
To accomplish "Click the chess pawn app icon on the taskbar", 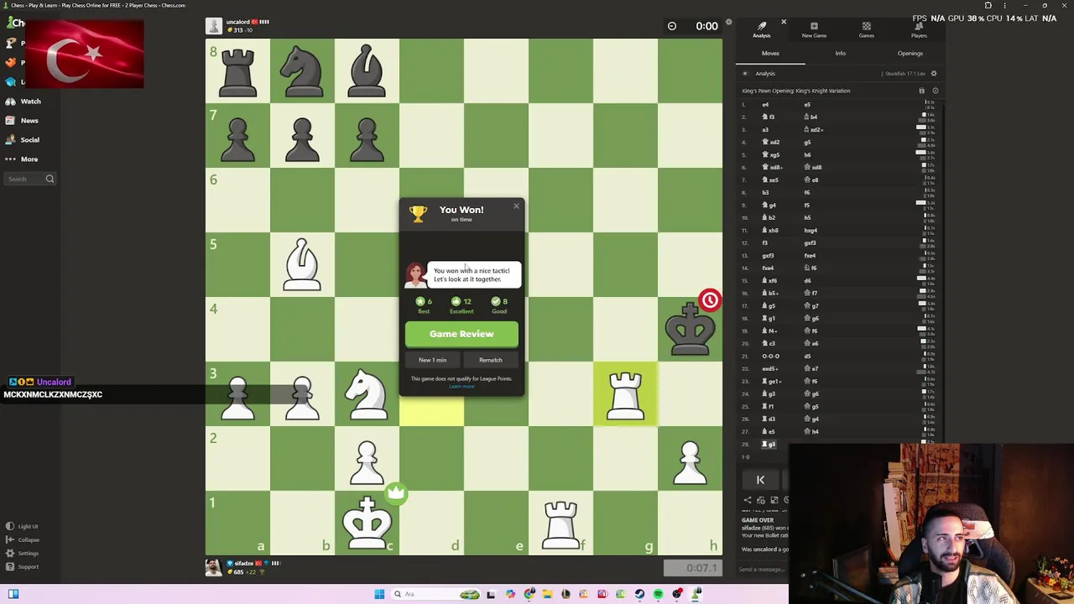I will click(696, 594).
